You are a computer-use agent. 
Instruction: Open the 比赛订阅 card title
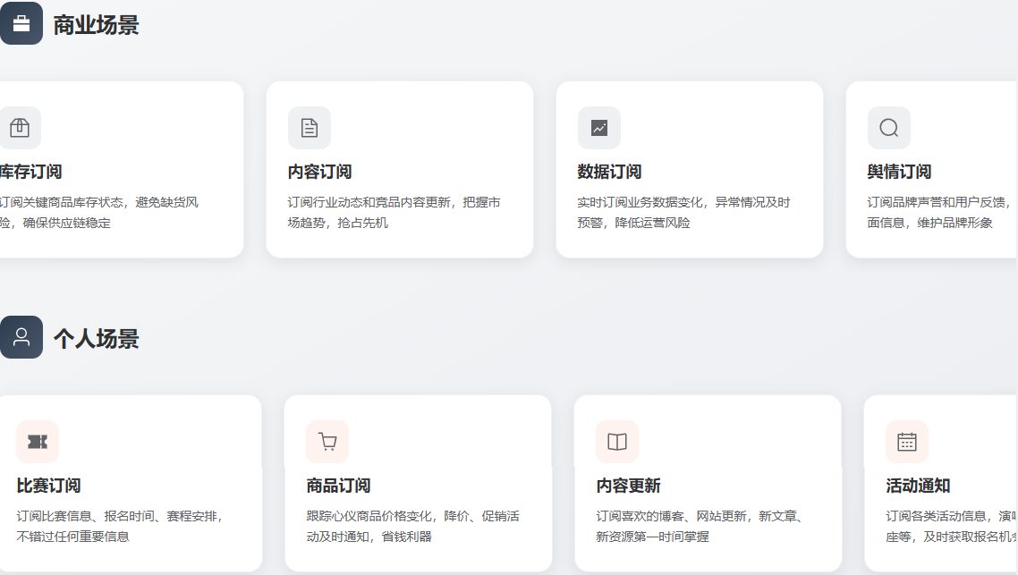pos(48,486)
